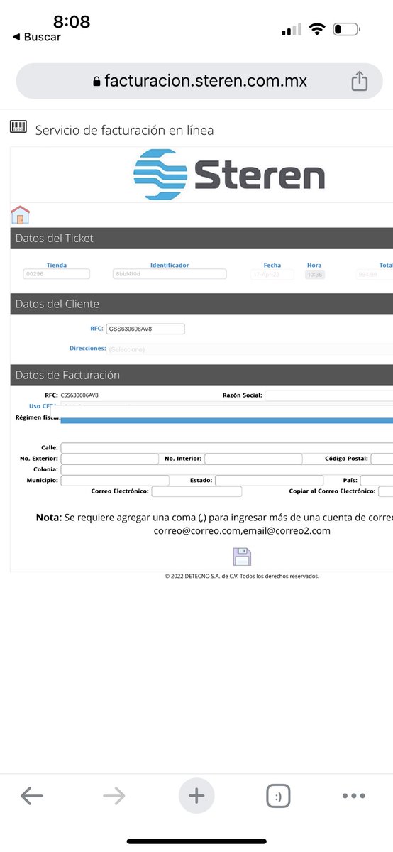Tap the Steren logo
Image resolution: width=393 pixels, height=852 pixels.
pyautogui.click(x=229, y=174)
